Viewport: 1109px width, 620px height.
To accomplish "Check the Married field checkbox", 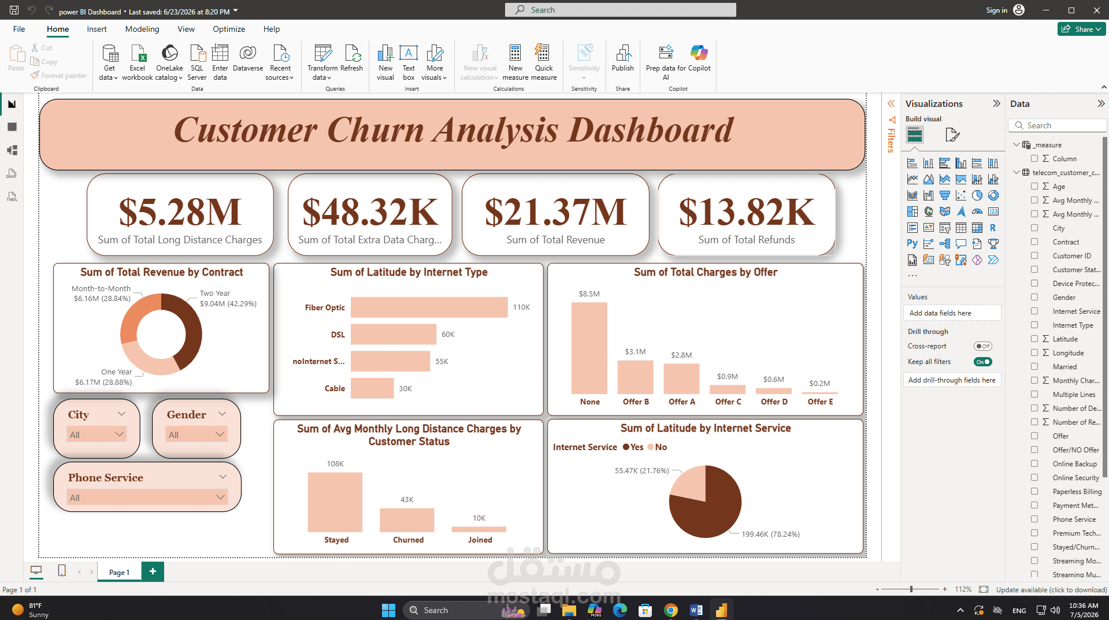I will pyautogui.click(x=1034, y=366).
